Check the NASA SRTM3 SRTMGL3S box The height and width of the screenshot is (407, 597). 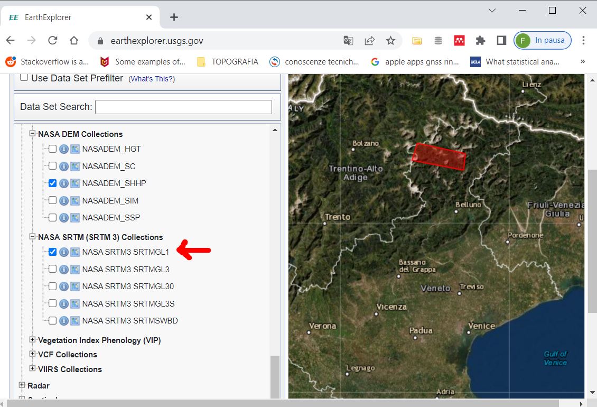coord(52,303)
